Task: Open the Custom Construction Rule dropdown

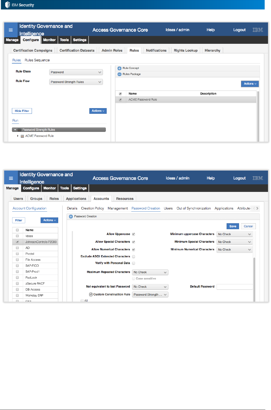Action: click(150, 295)
